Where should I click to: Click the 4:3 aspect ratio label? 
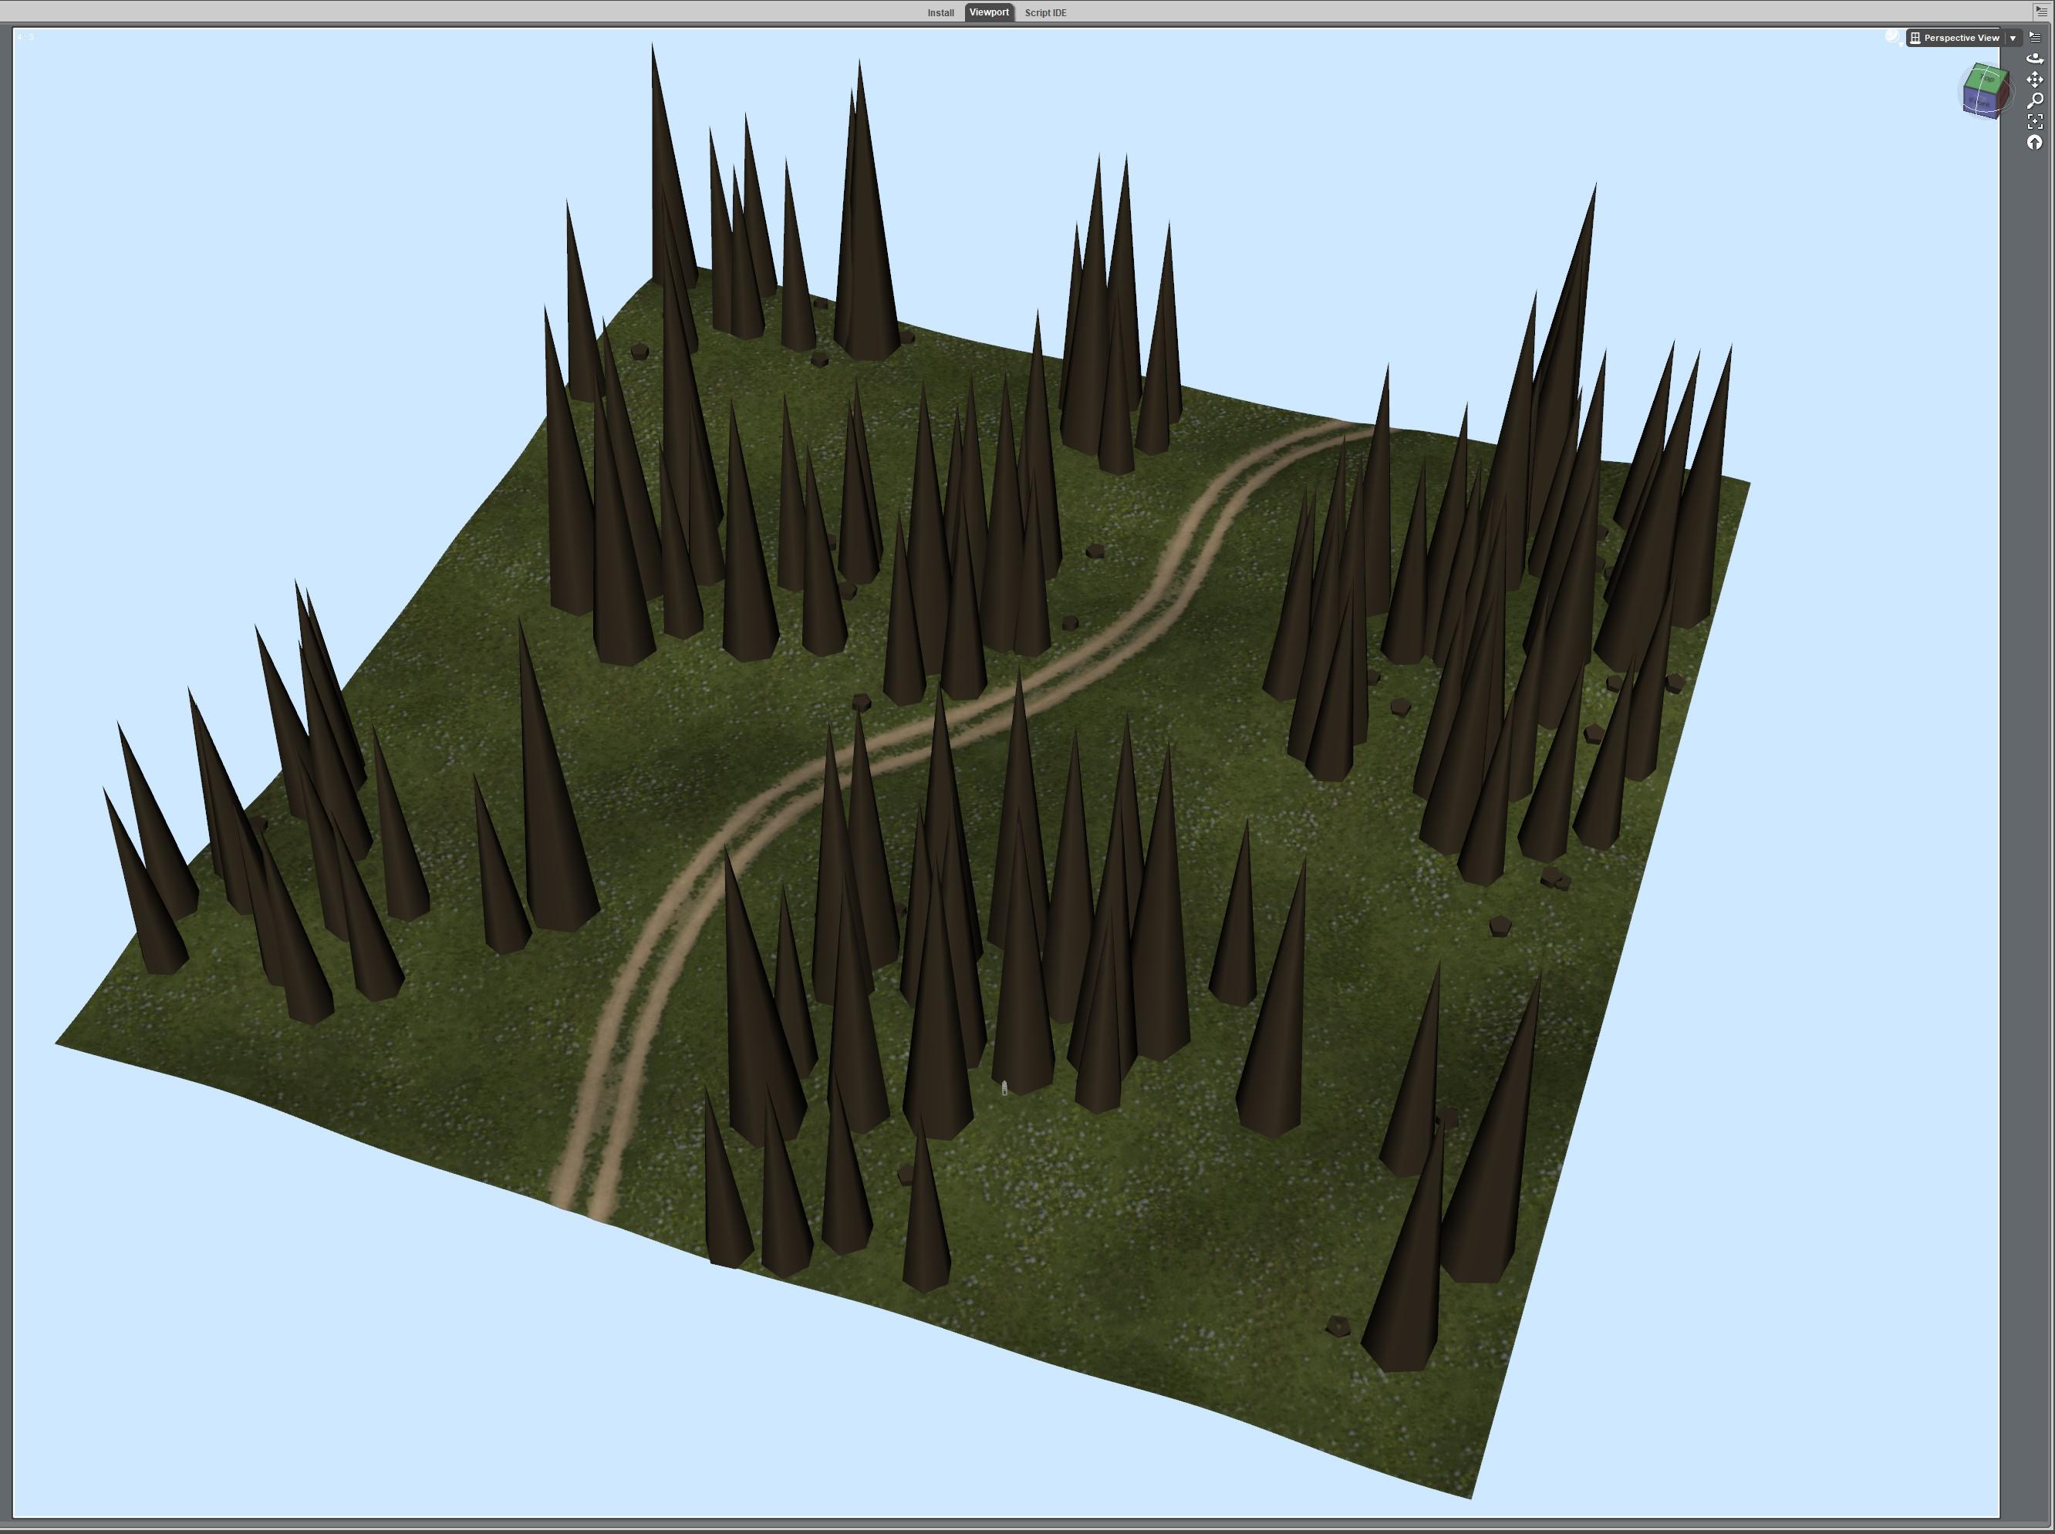(25, 36)
